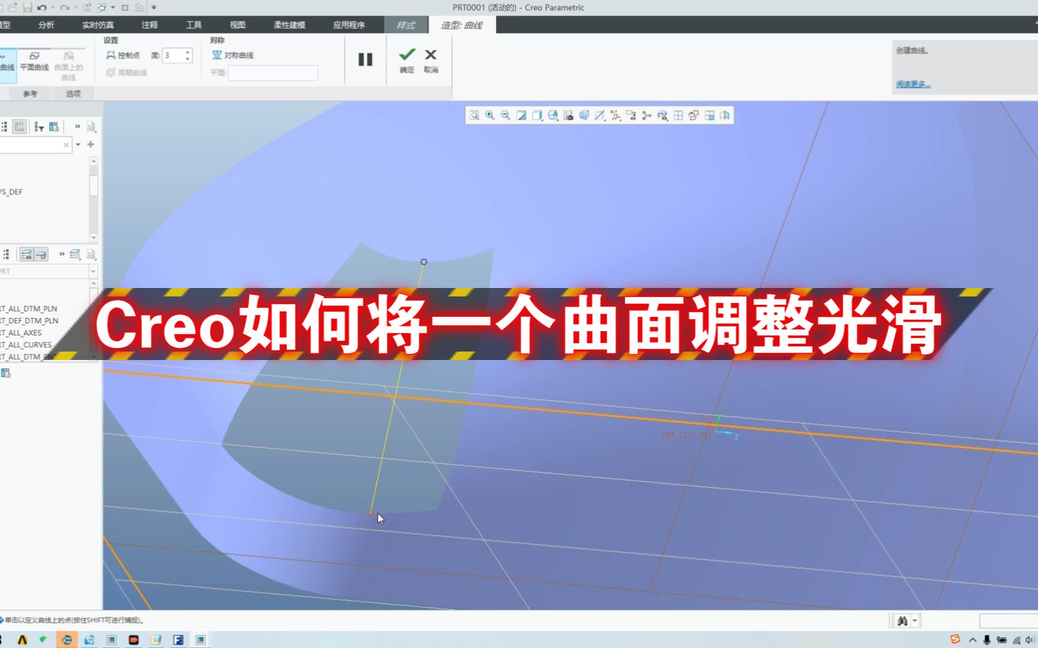Image resolution: width=1038 pixels, height=648 pixels.
Task: Click the Zoom Out magnifier icon
Action: [x=506, y=116]
